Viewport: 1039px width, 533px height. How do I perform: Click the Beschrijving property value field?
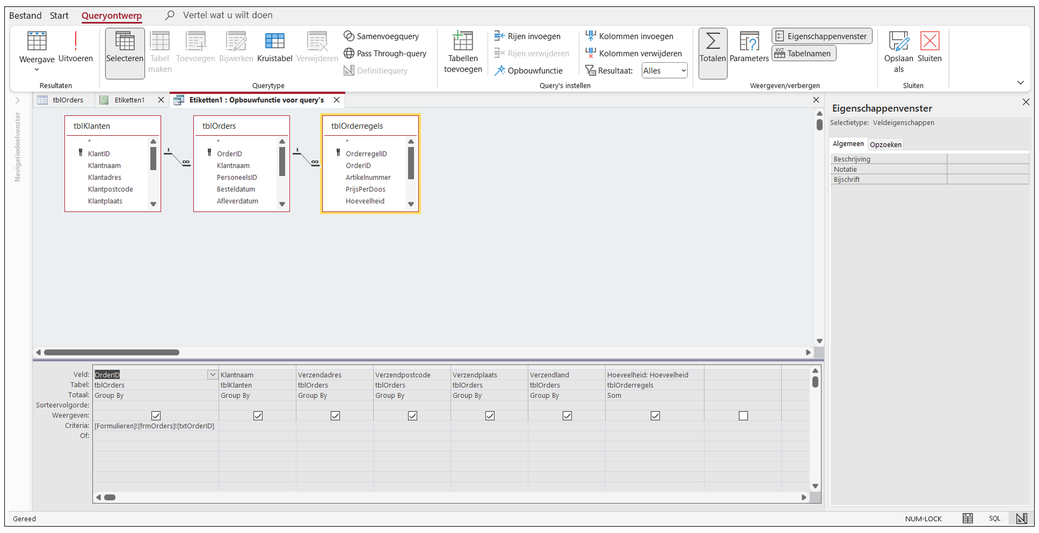988,159
